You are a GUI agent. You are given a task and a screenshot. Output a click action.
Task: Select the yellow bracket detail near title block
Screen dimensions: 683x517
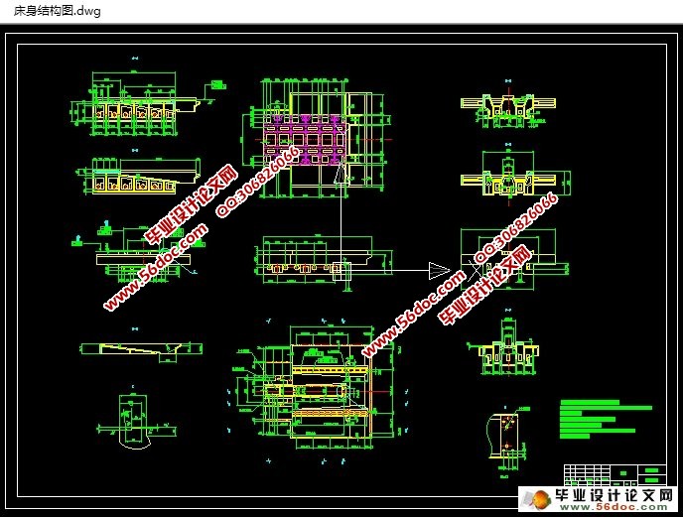(508, 437)
